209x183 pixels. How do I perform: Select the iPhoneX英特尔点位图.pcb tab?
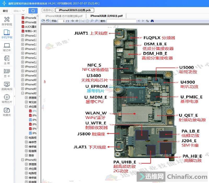point(75,10)
